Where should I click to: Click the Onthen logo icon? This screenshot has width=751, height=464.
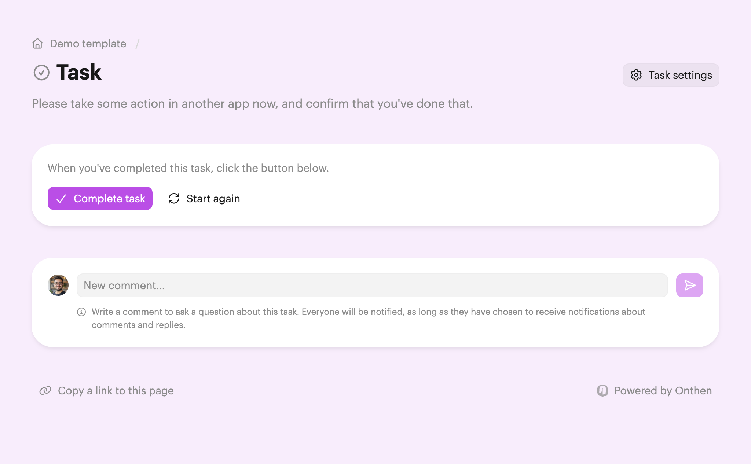pos(602,391)
